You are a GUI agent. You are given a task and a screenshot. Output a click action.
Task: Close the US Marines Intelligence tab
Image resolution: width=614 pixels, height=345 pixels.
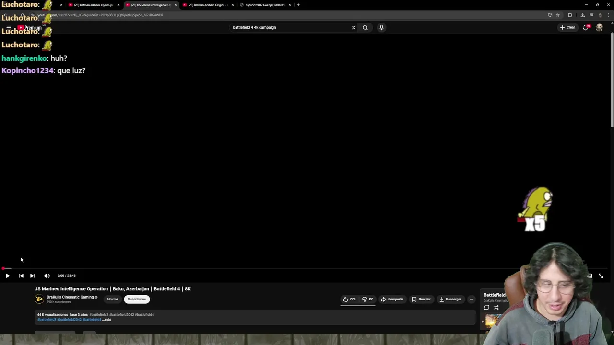pos(175,5)
